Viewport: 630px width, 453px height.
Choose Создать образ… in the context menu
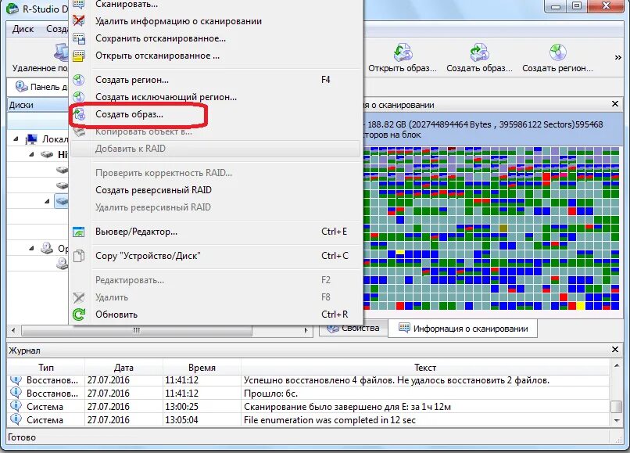pyautogui.click(x=129, y=114)
